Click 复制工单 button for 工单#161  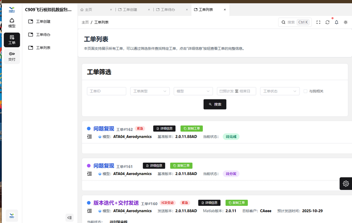click(181, 165)
